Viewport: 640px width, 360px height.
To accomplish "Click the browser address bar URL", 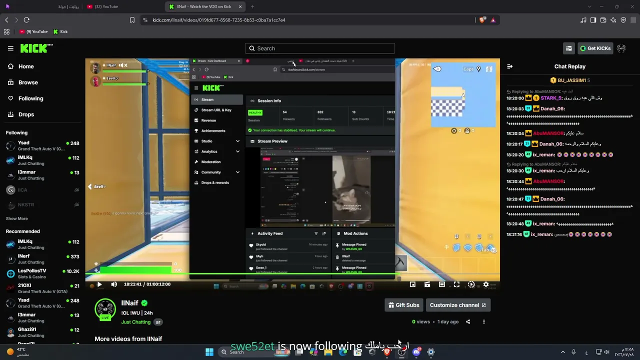I will (x=219, y=20).
